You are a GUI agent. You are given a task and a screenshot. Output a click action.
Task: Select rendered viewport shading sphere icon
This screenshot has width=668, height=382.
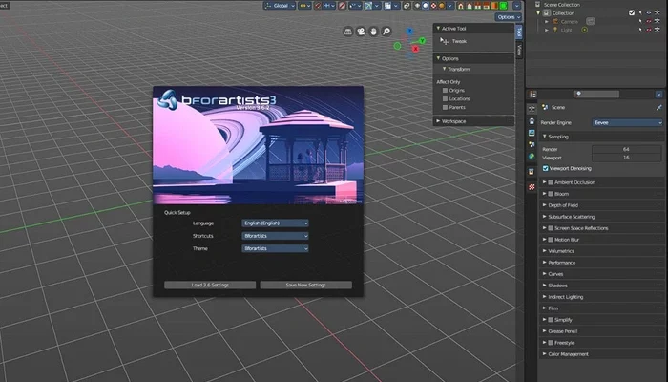click(442, 6)
